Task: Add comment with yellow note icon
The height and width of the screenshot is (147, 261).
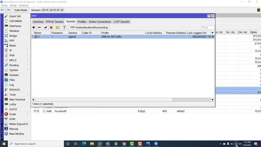Action: (58, 27)
